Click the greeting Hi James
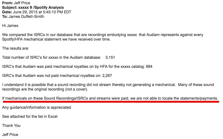Screen dimensions: 223x139 10,26
